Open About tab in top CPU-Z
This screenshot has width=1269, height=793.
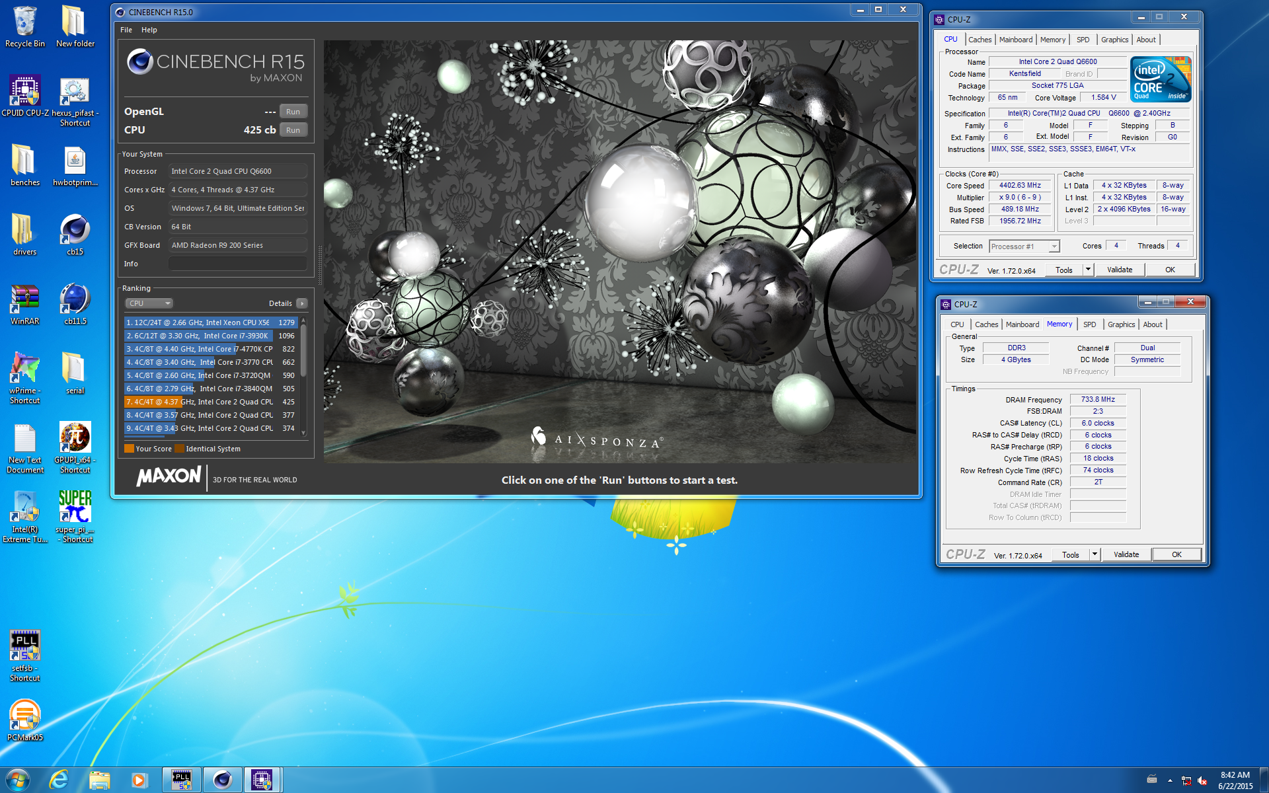pos(1146,40)
